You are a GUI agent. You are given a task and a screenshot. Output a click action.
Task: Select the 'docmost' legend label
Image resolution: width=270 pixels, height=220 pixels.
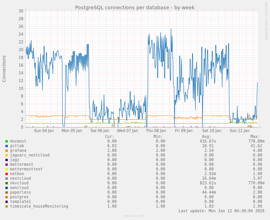click(18, 141)
